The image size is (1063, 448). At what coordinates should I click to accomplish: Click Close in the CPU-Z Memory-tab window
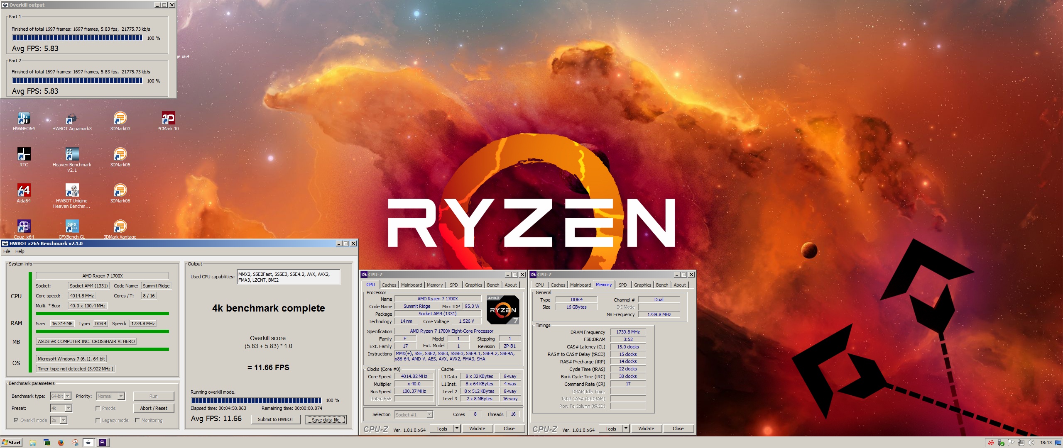[x=678, y=429]
